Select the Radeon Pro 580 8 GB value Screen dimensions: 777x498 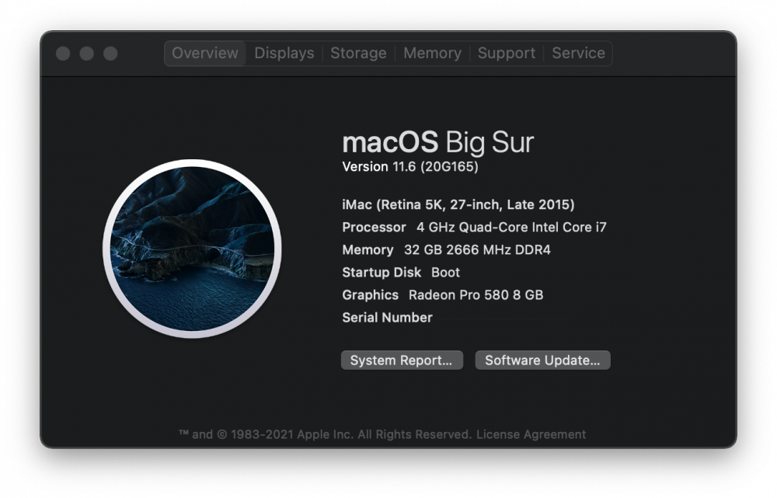[x=476, y=294]
